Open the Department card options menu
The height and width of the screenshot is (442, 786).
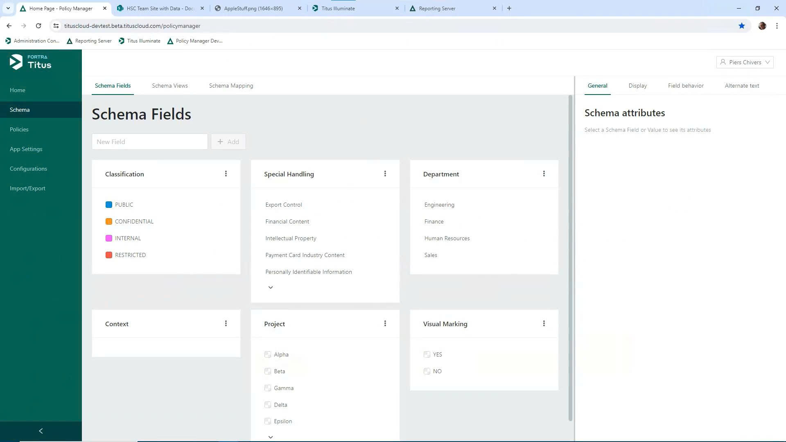[x=544, y=174]
